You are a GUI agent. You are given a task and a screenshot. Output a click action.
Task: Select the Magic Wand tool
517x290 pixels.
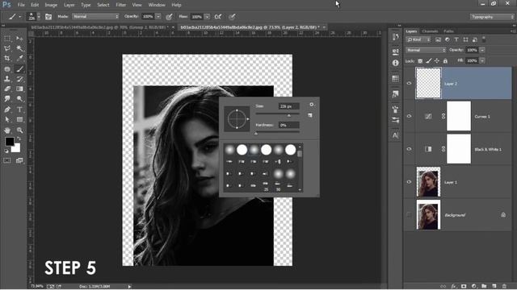pos(19,48)
